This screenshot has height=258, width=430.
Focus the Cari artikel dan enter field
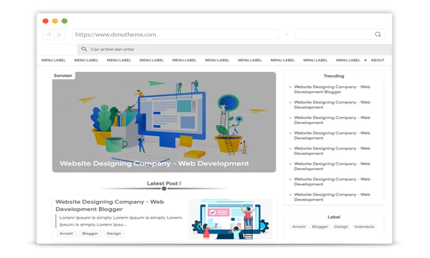[x=234, y=49]
